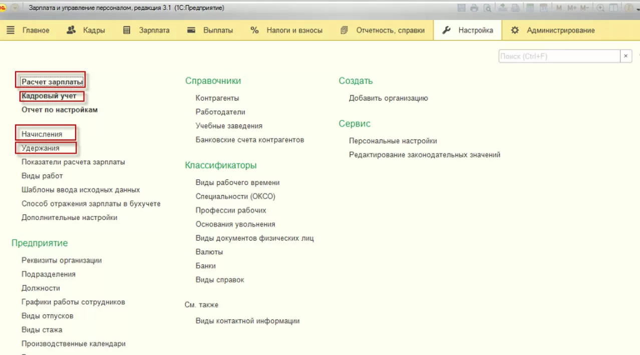Click the 1C logo icon
640x355 pixels.
point(3,8)
